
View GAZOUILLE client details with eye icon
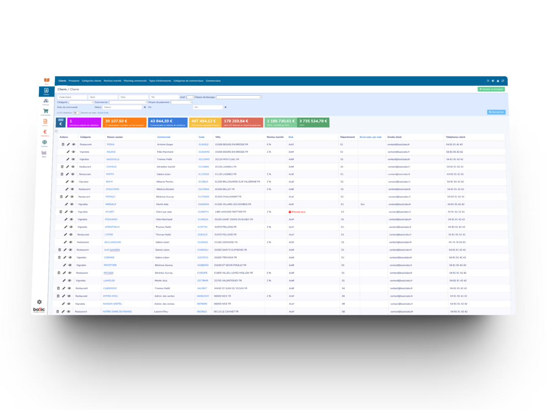point(73,159)
